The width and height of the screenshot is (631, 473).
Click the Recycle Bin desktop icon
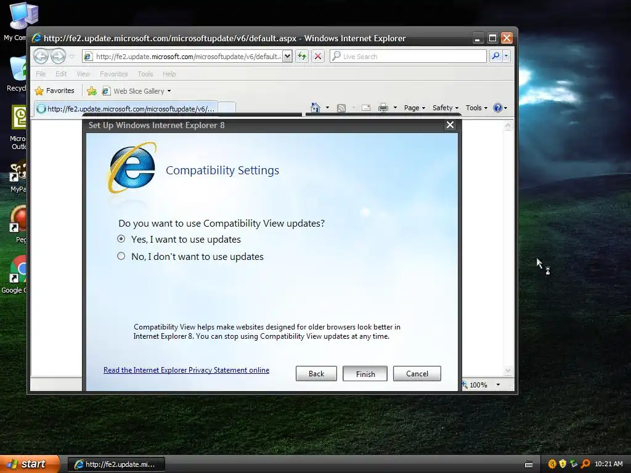pos(17,74)
